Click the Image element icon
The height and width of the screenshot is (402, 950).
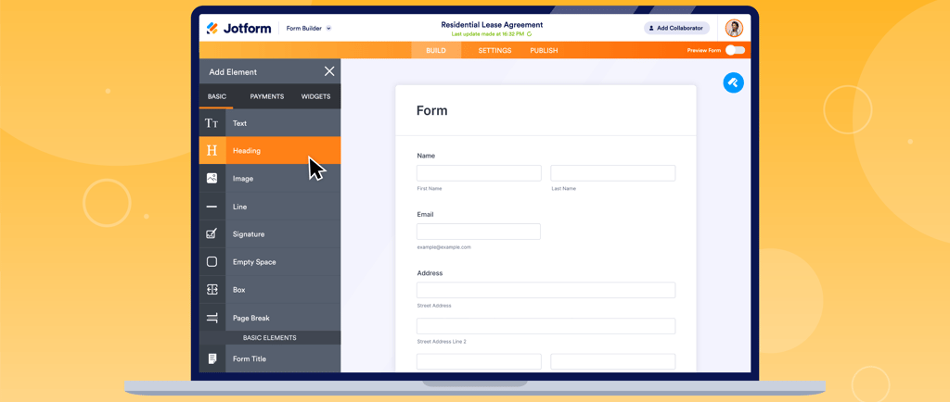212,179
